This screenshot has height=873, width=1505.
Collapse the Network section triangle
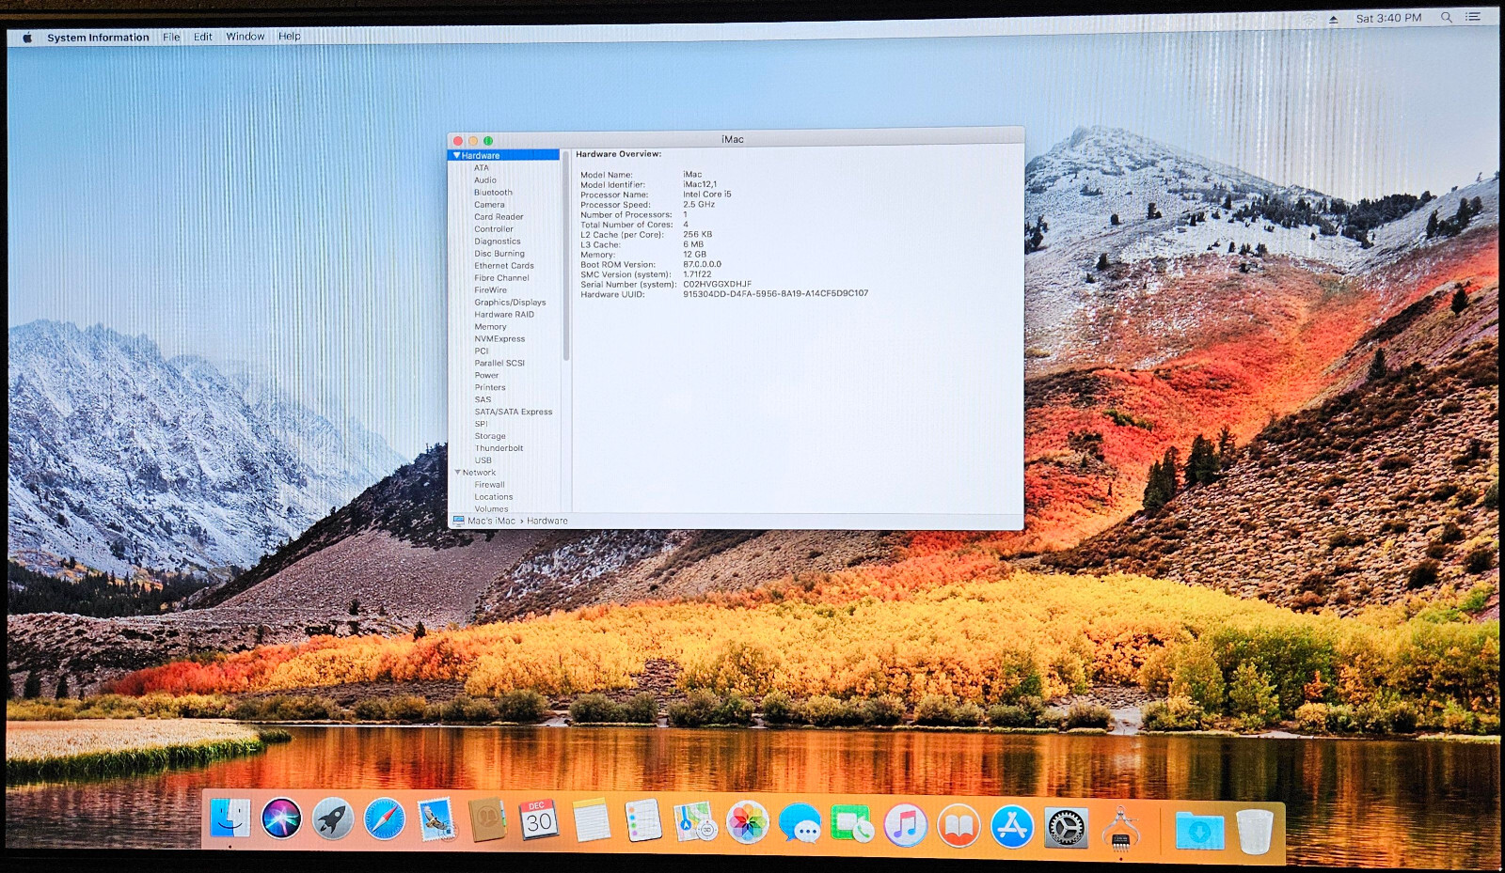(x=458, y=472)
